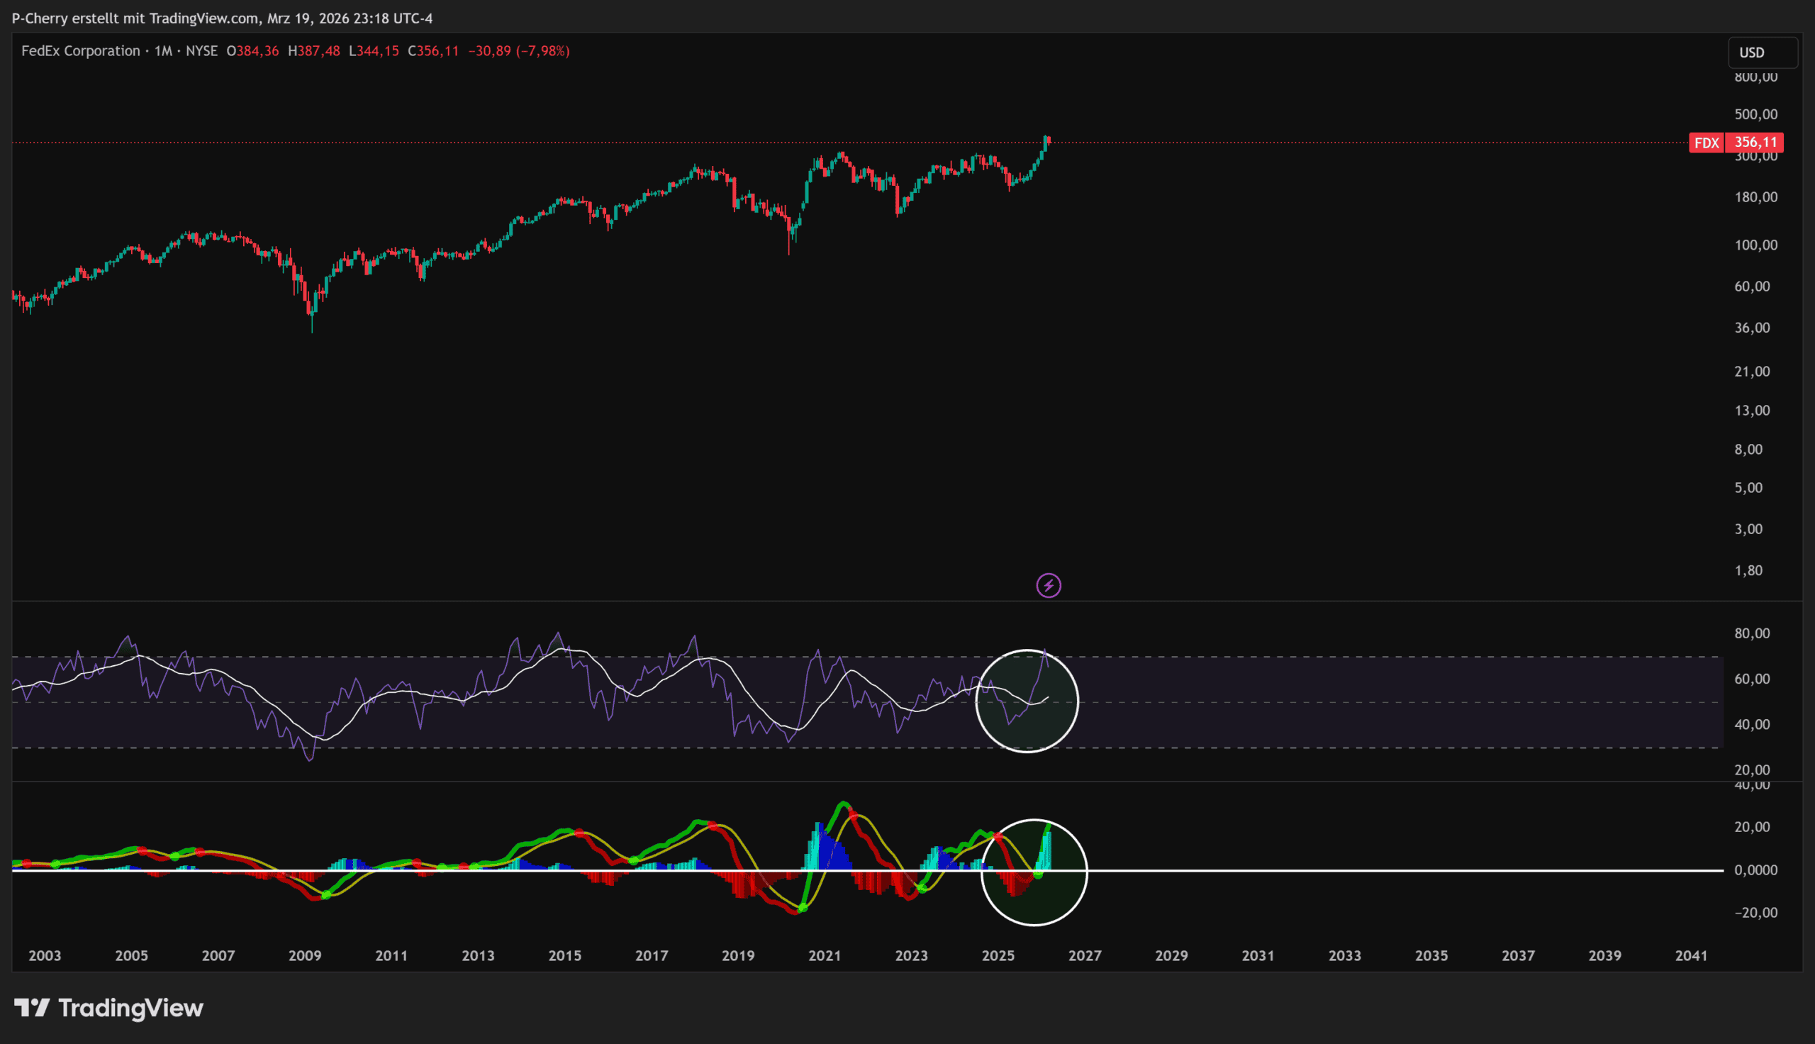Click the 0,0000 label on MACD scale
This screenshot has width=1815, height=1044.
tap(1755, 870)
